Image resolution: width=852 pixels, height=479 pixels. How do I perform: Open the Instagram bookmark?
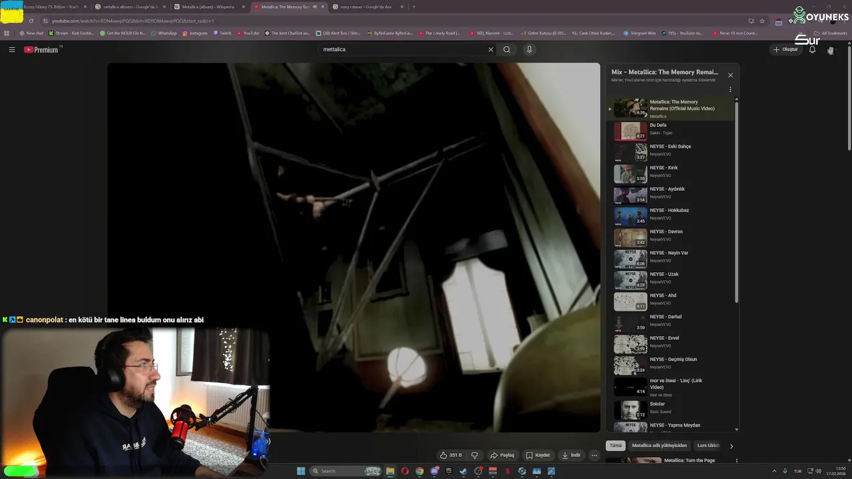tap(194, 33)
